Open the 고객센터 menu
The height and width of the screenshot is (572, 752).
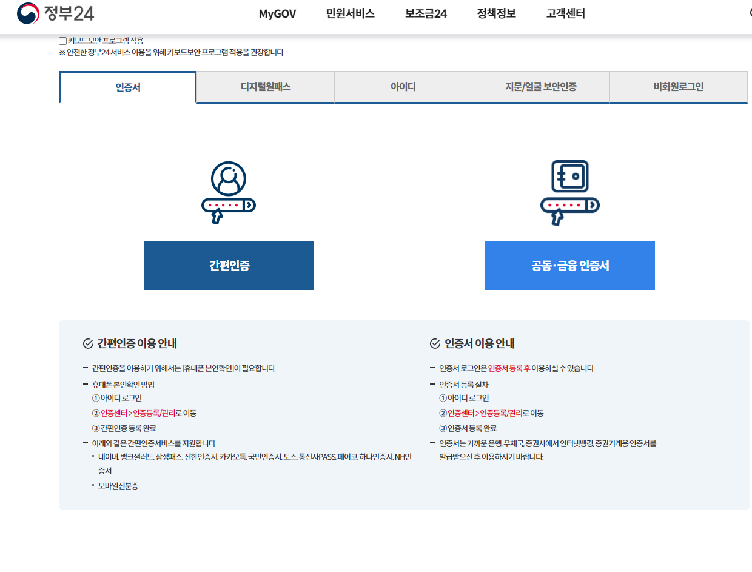pyautogui.click(x=564, y=13)
